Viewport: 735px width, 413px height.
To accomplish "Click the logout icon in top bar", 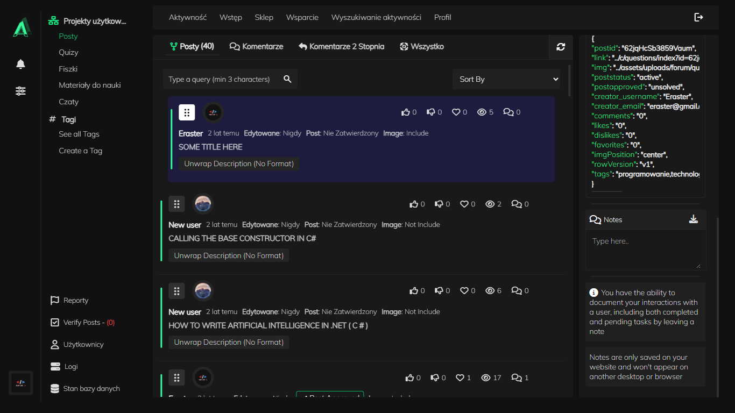I will [x=698, y=17].
